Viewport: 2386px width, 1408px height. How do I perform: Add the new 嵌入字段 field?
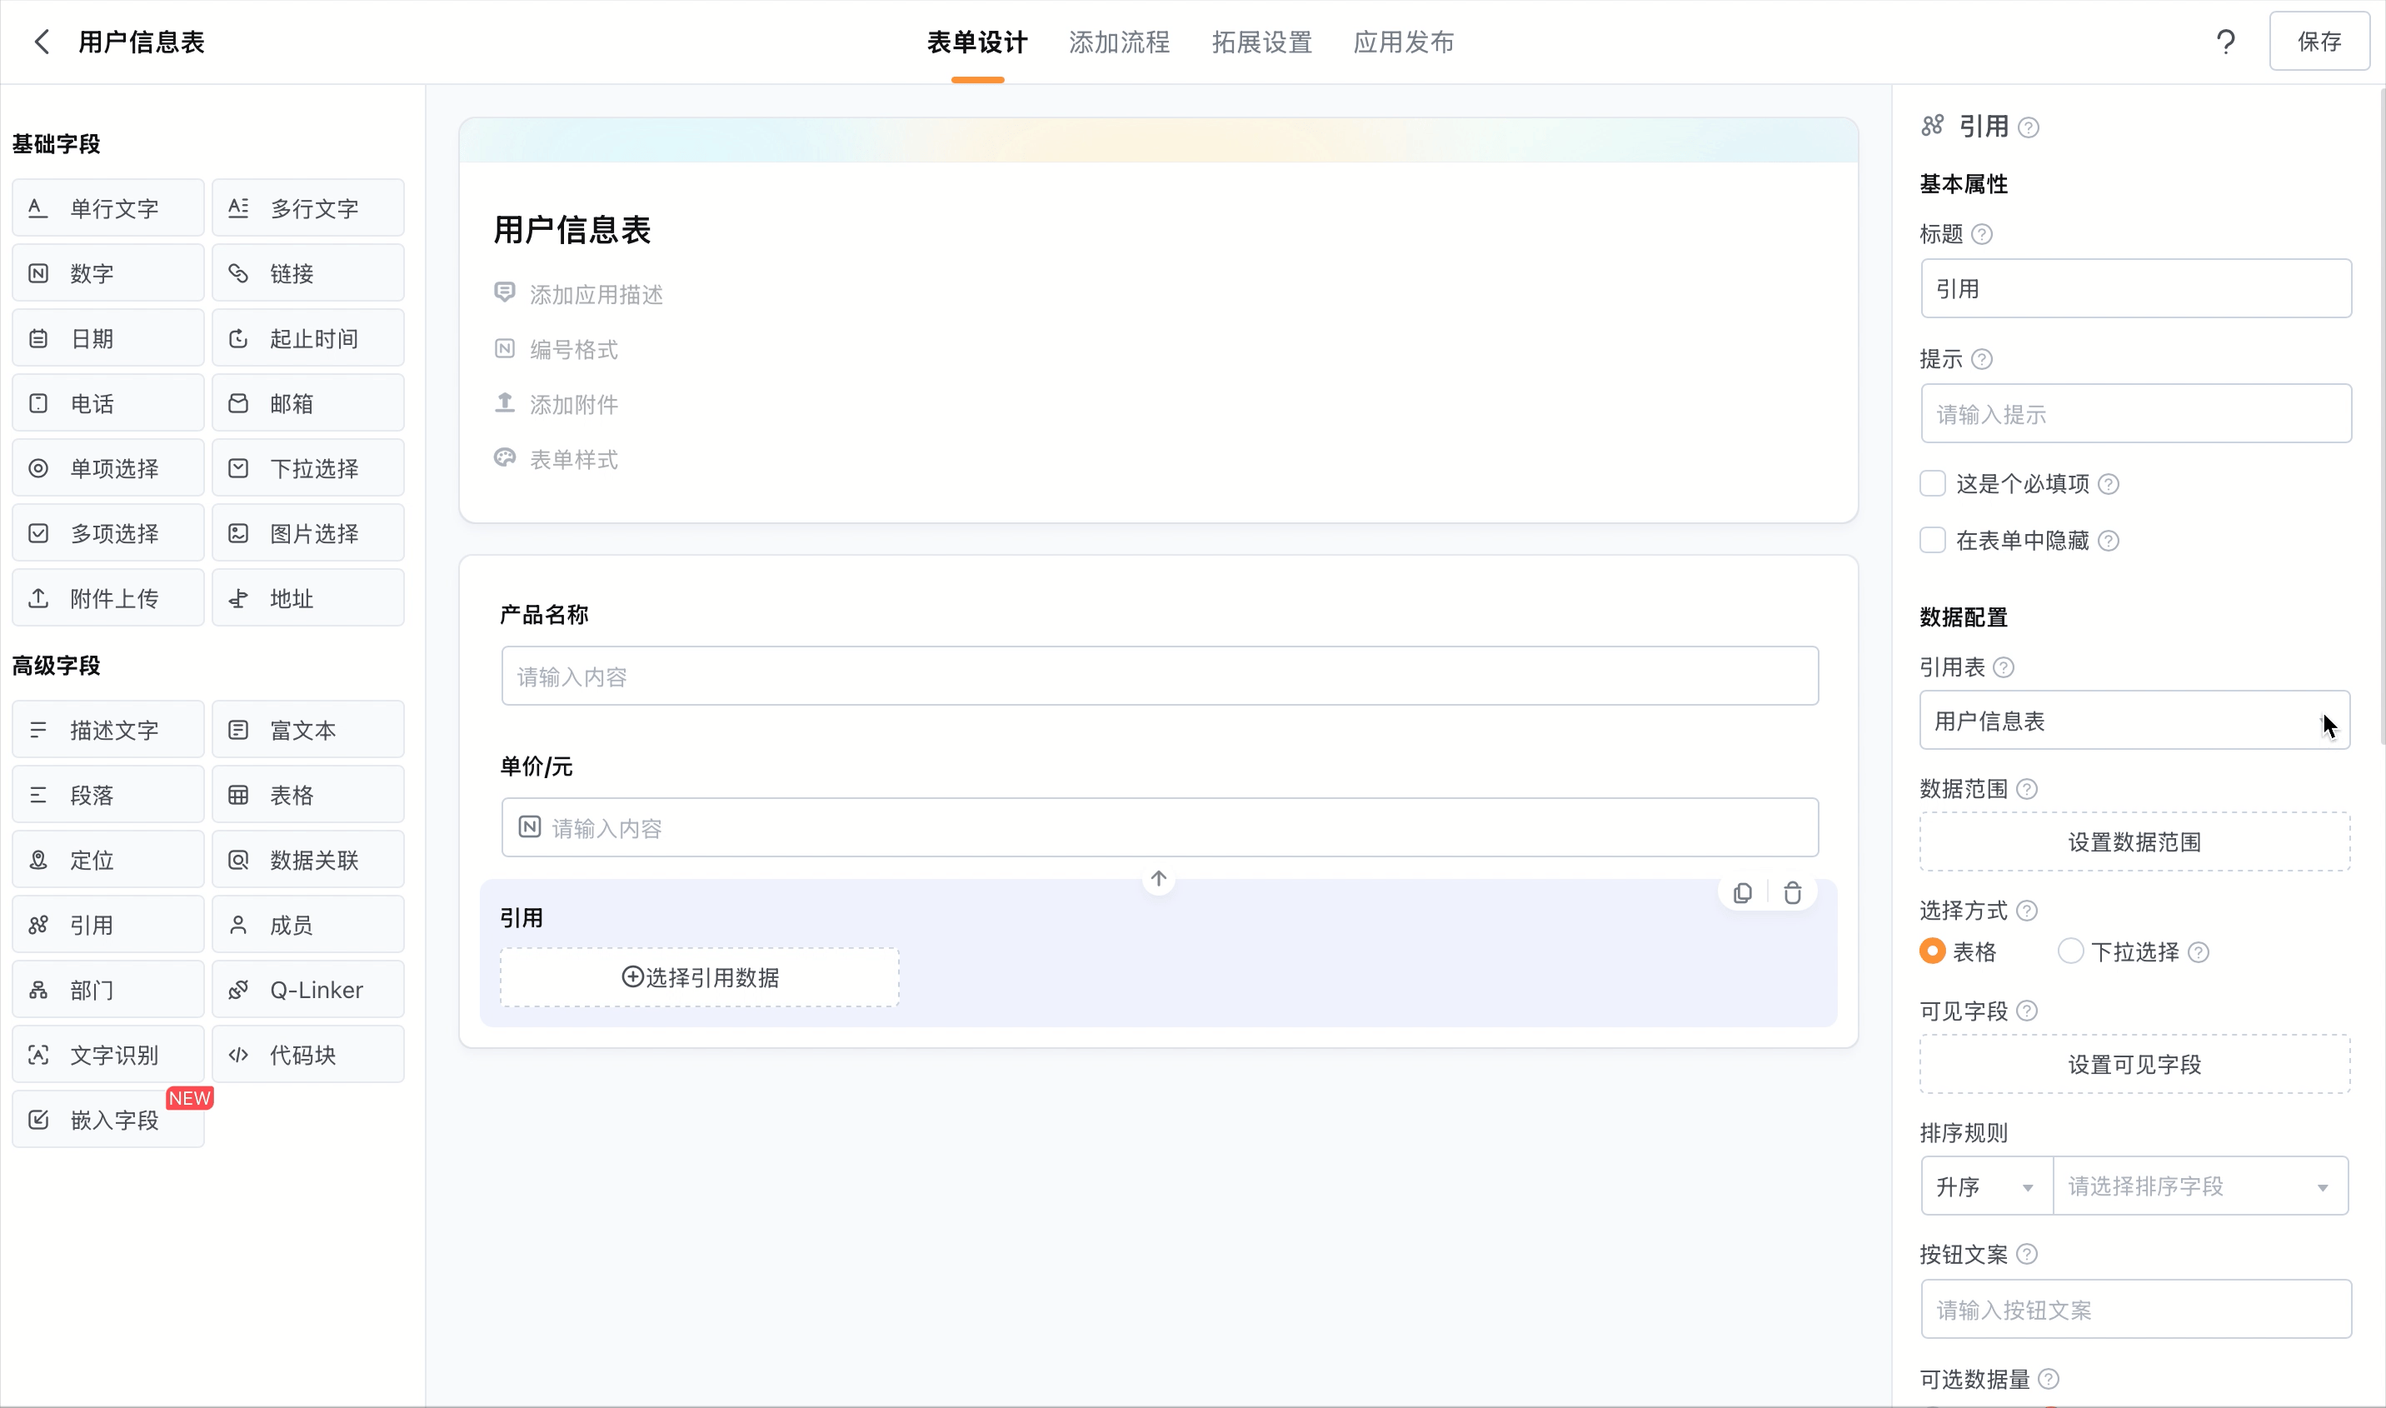[108, 1120]
